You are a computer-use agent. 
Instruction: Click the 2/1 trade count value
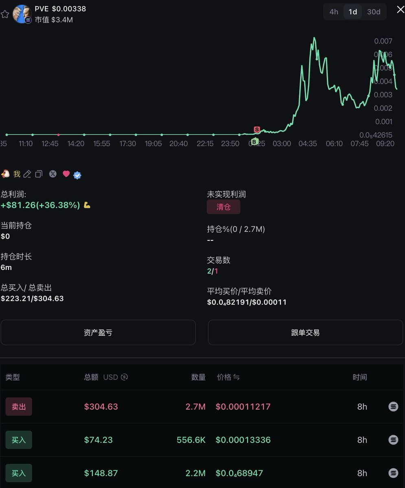(x=212, y=271)
